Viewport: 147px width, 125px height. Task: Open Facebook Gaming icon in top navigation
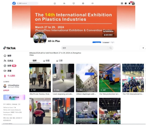point(92,3)
